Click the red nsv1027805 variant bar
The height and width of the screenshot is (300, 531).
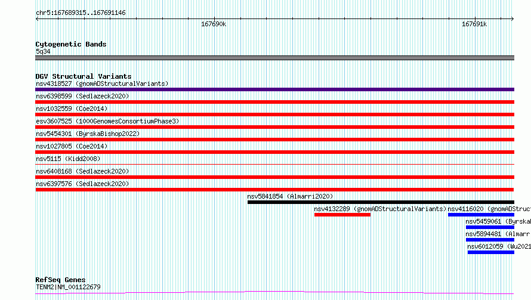click(x=274, y=152)
